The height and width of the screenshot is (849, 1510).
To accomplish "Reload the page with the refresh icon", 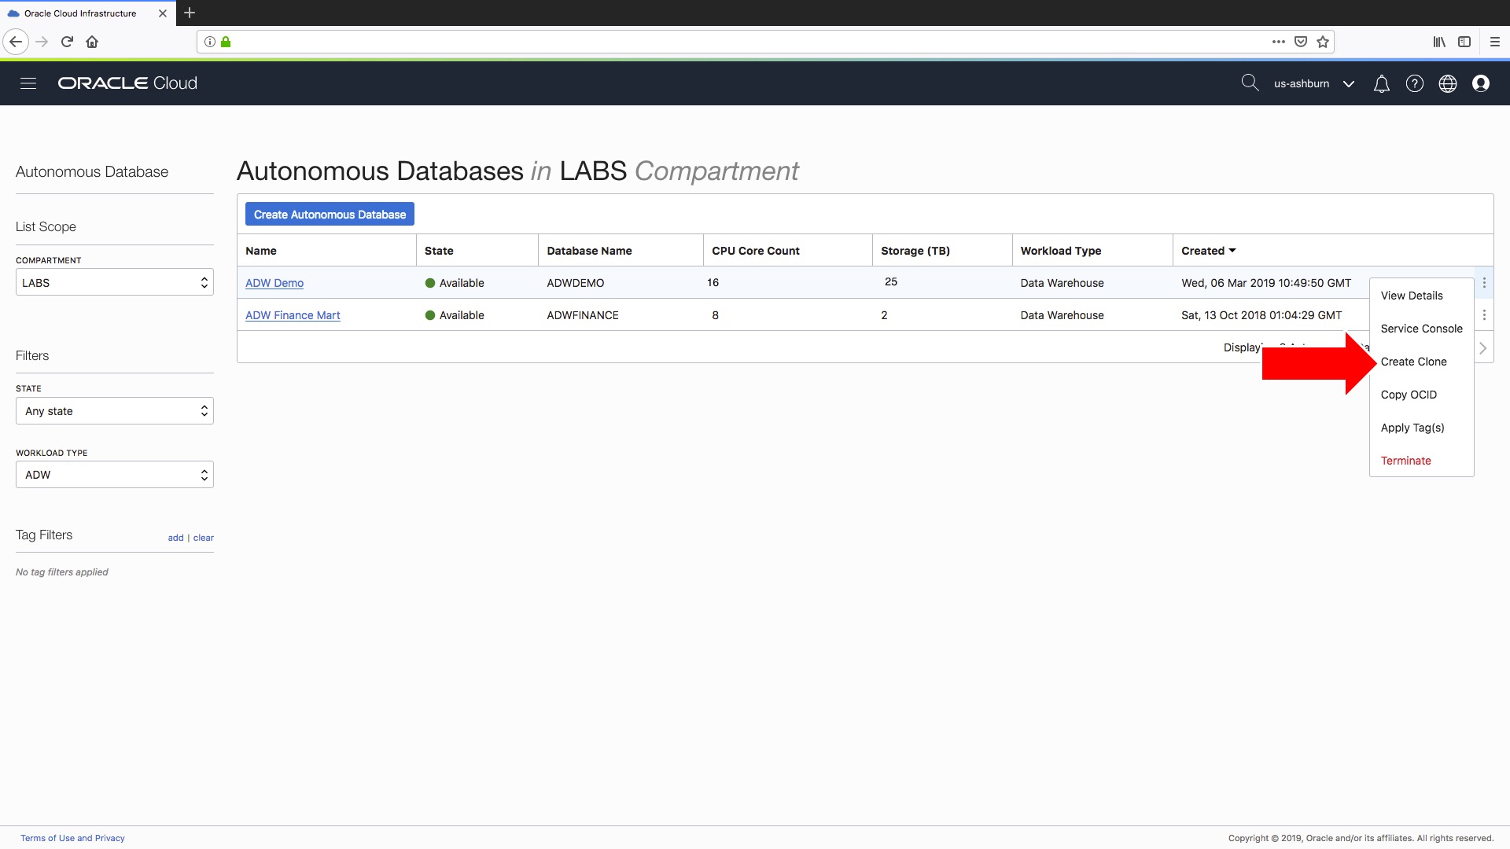I will click(x=67, y=42).
